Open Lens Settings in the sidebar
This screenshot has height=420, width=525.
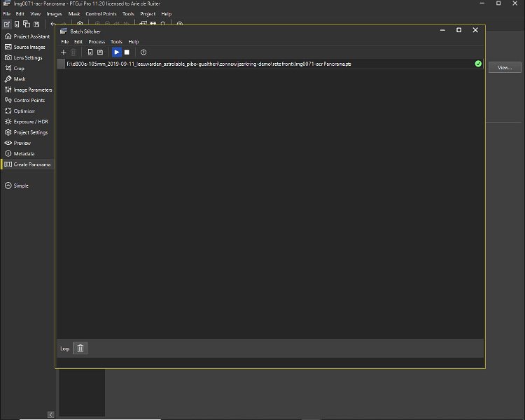pyautogui.click(x=28, y=57)
